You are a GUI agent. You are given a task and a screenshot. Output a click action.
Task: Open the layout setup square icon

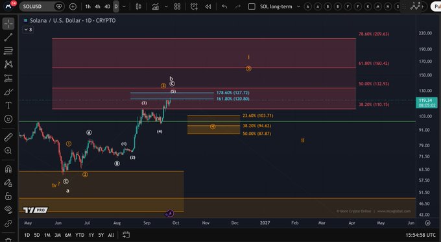pyautogui.click(x=252, y=6)
